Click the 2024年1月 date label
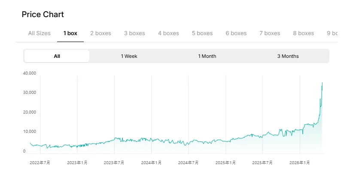The width and height of the screenshot is (350, 180). pos(151,163)
